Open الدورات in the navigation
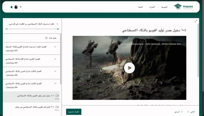The width and height of the screenshot is (204, 116). coord(152,7)
